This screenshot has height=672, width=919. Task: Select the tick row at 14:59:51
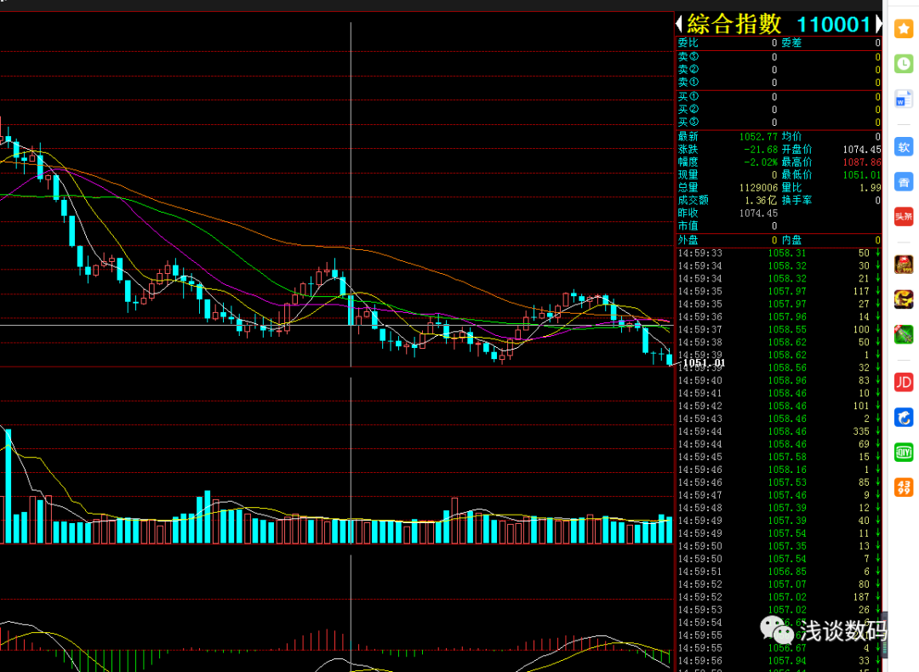click(x=779, y=572)
